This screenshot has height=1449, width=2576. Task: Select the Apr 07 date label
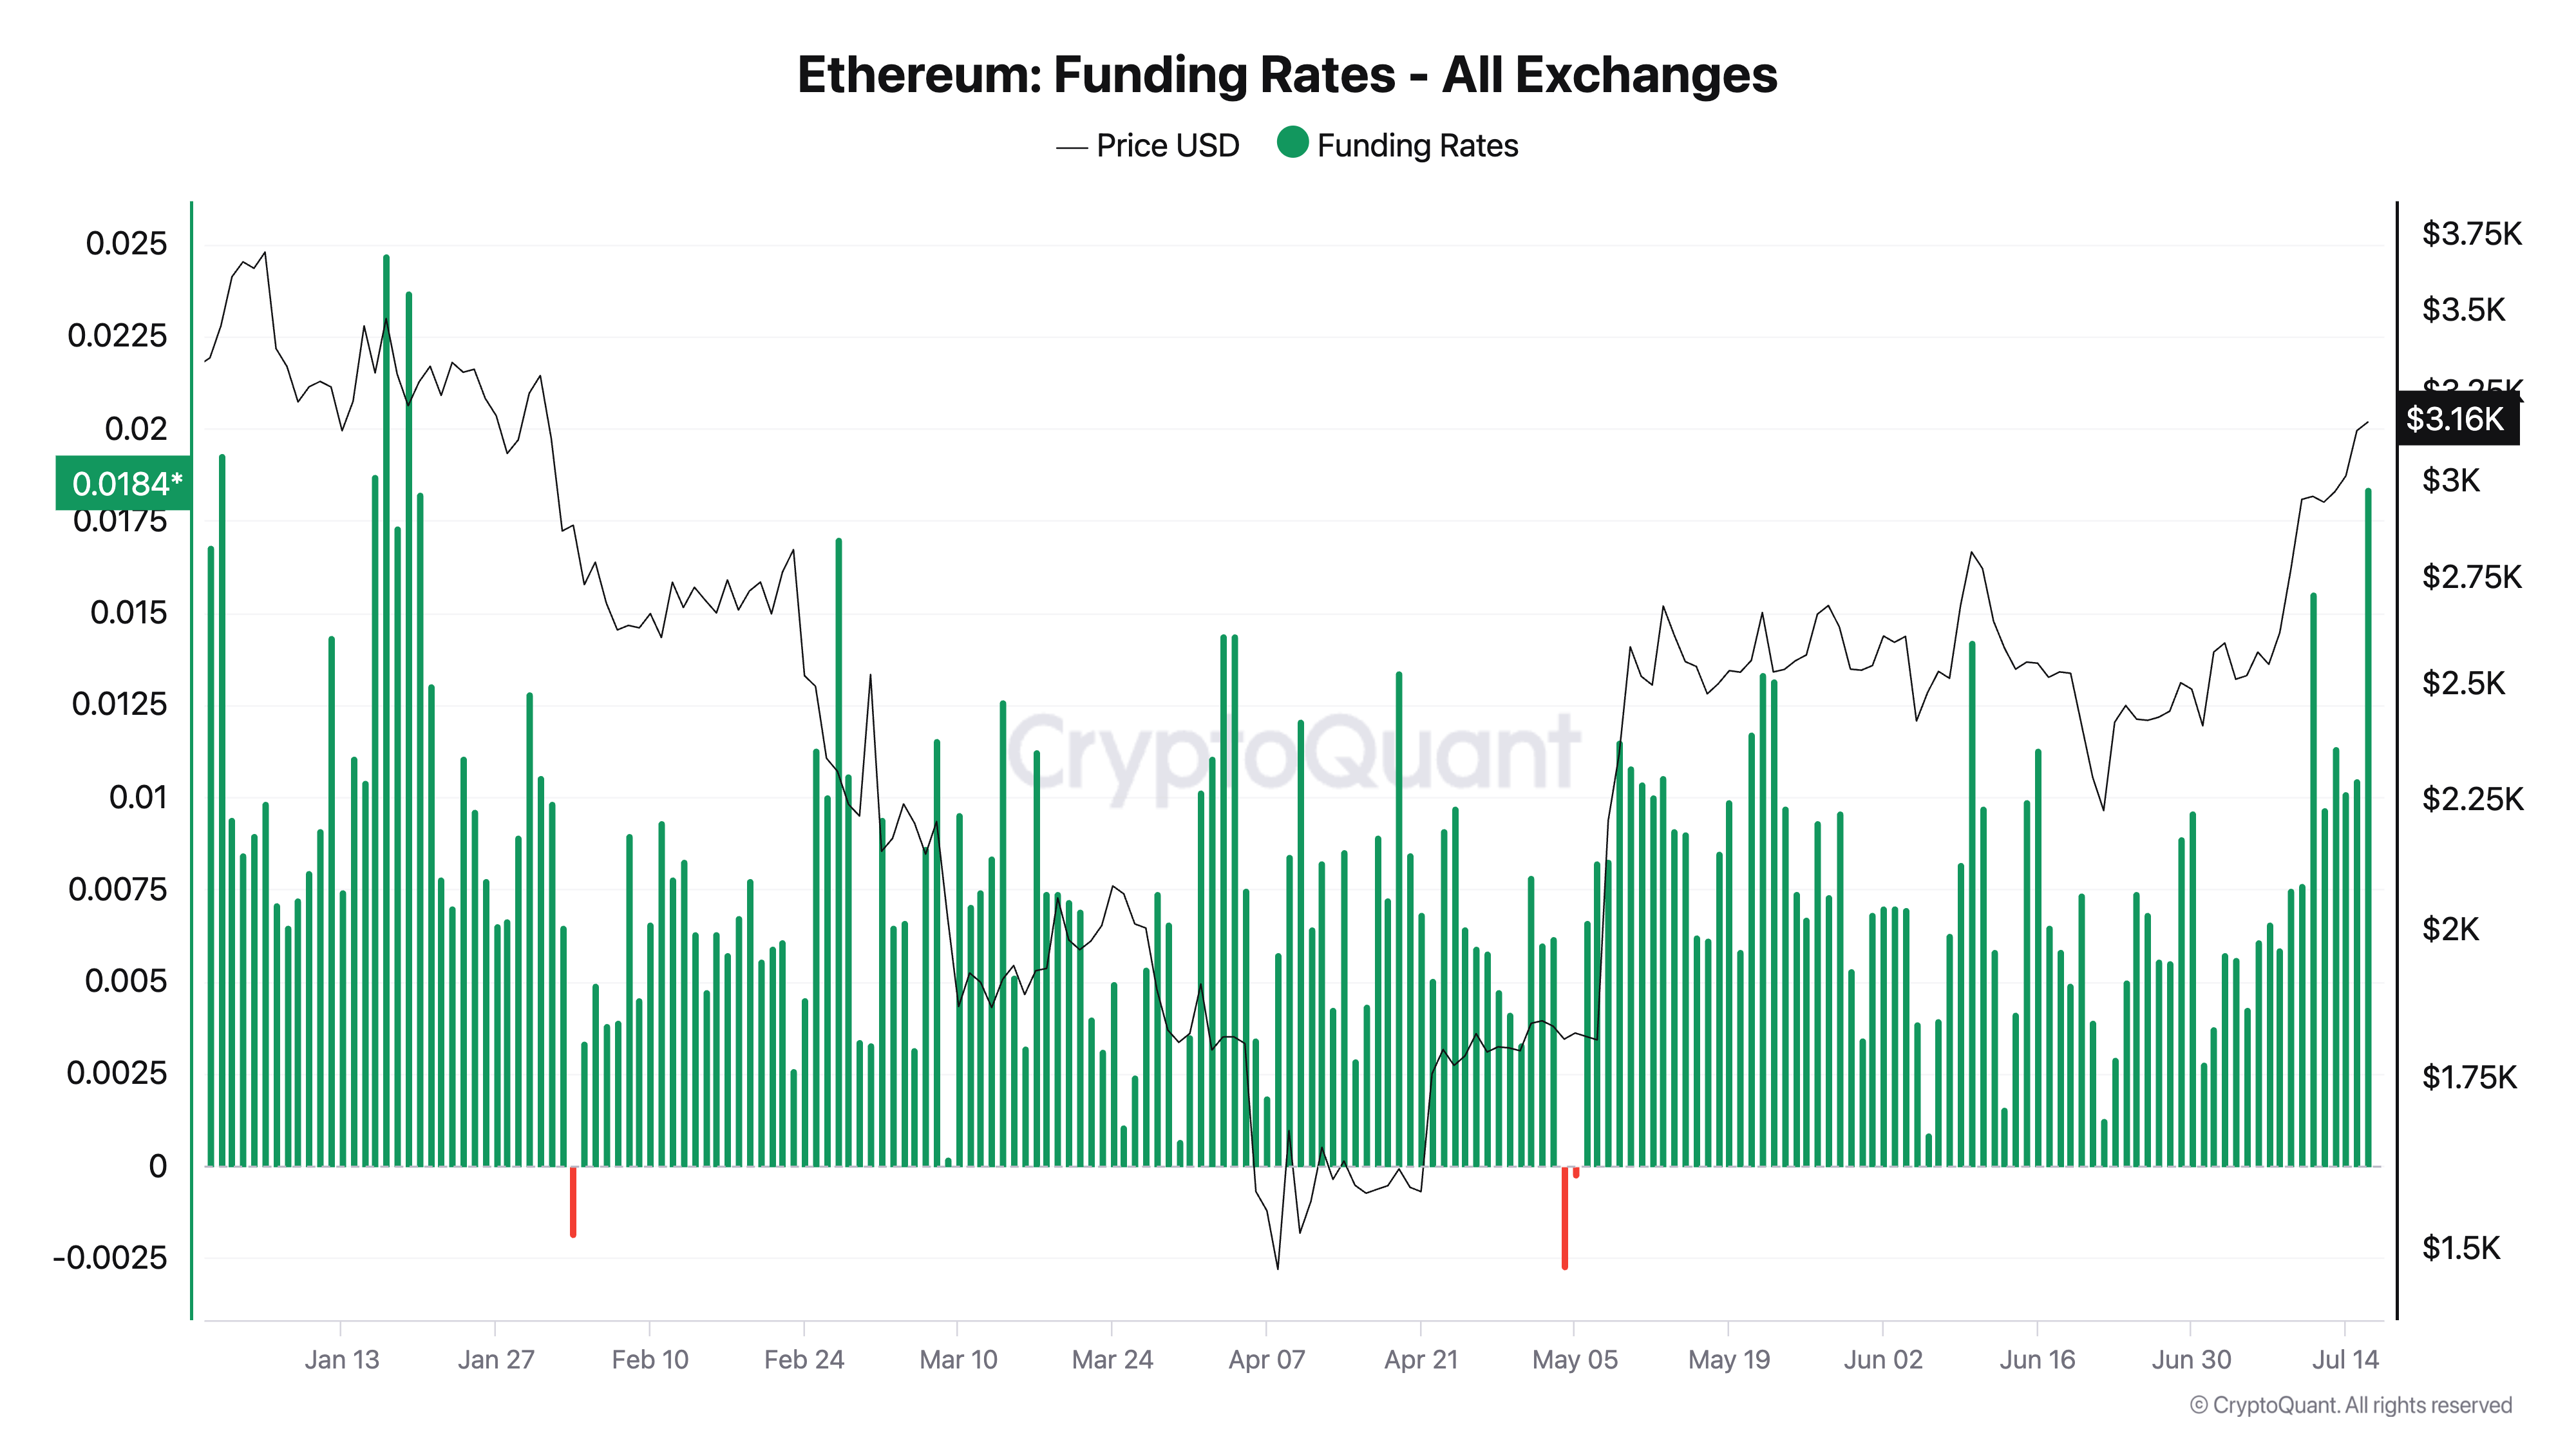(x=1267, y=1359)
